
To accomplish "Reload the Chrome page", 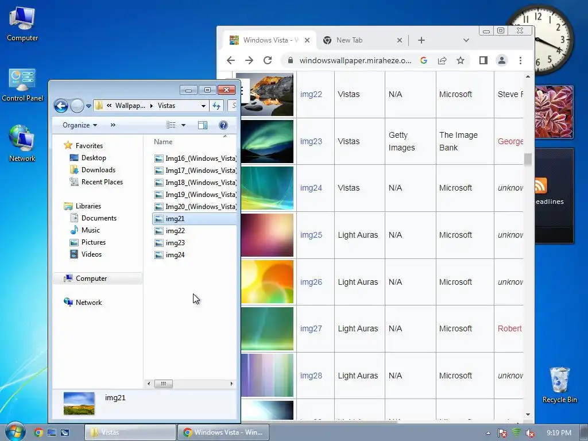I will (268, 60).
